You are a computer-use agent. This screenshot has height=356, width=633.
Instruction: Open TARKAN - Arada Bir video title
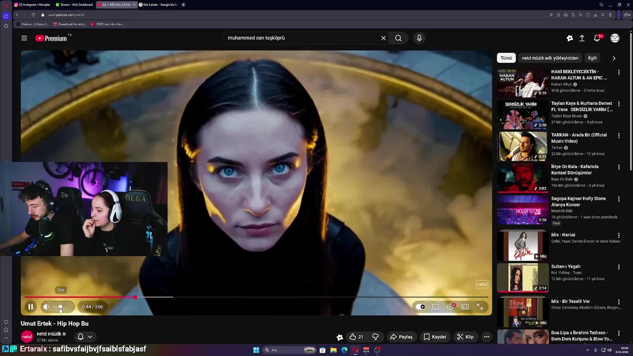579,138
